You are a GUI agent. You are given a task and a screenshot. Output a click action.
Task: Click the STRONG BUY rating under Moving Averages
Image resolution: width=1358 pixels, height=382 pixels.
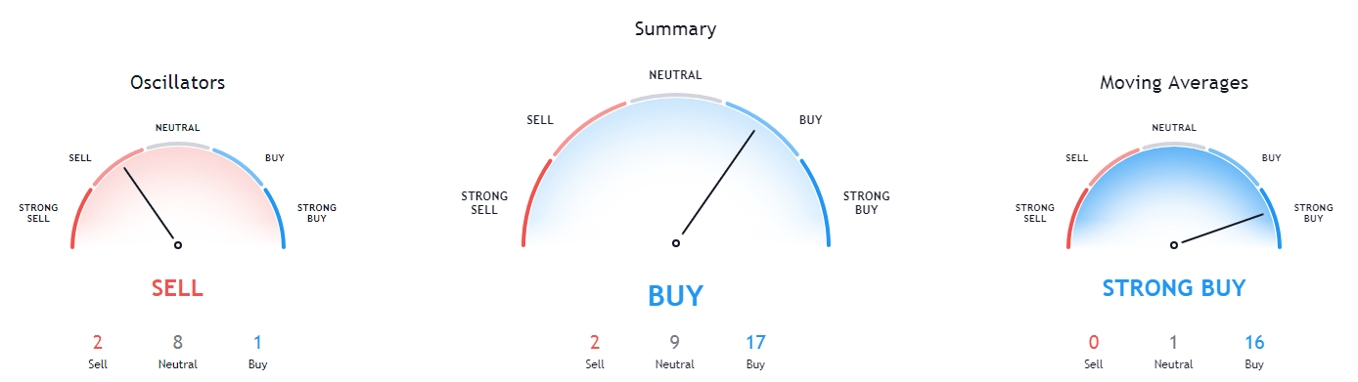(1174, 288)
